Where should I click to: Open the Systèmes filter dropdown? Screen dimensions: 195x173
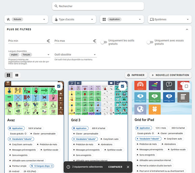click(x=169, y=20)
